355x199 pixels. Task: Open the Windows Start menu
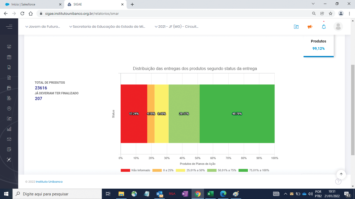pos(6,194)
